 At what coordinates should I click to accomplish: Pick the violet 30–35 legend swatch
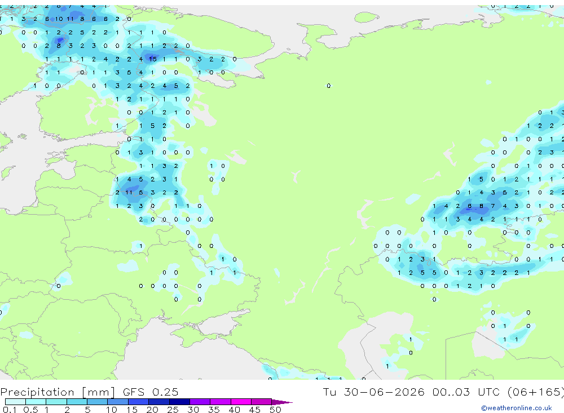point(200,402)
